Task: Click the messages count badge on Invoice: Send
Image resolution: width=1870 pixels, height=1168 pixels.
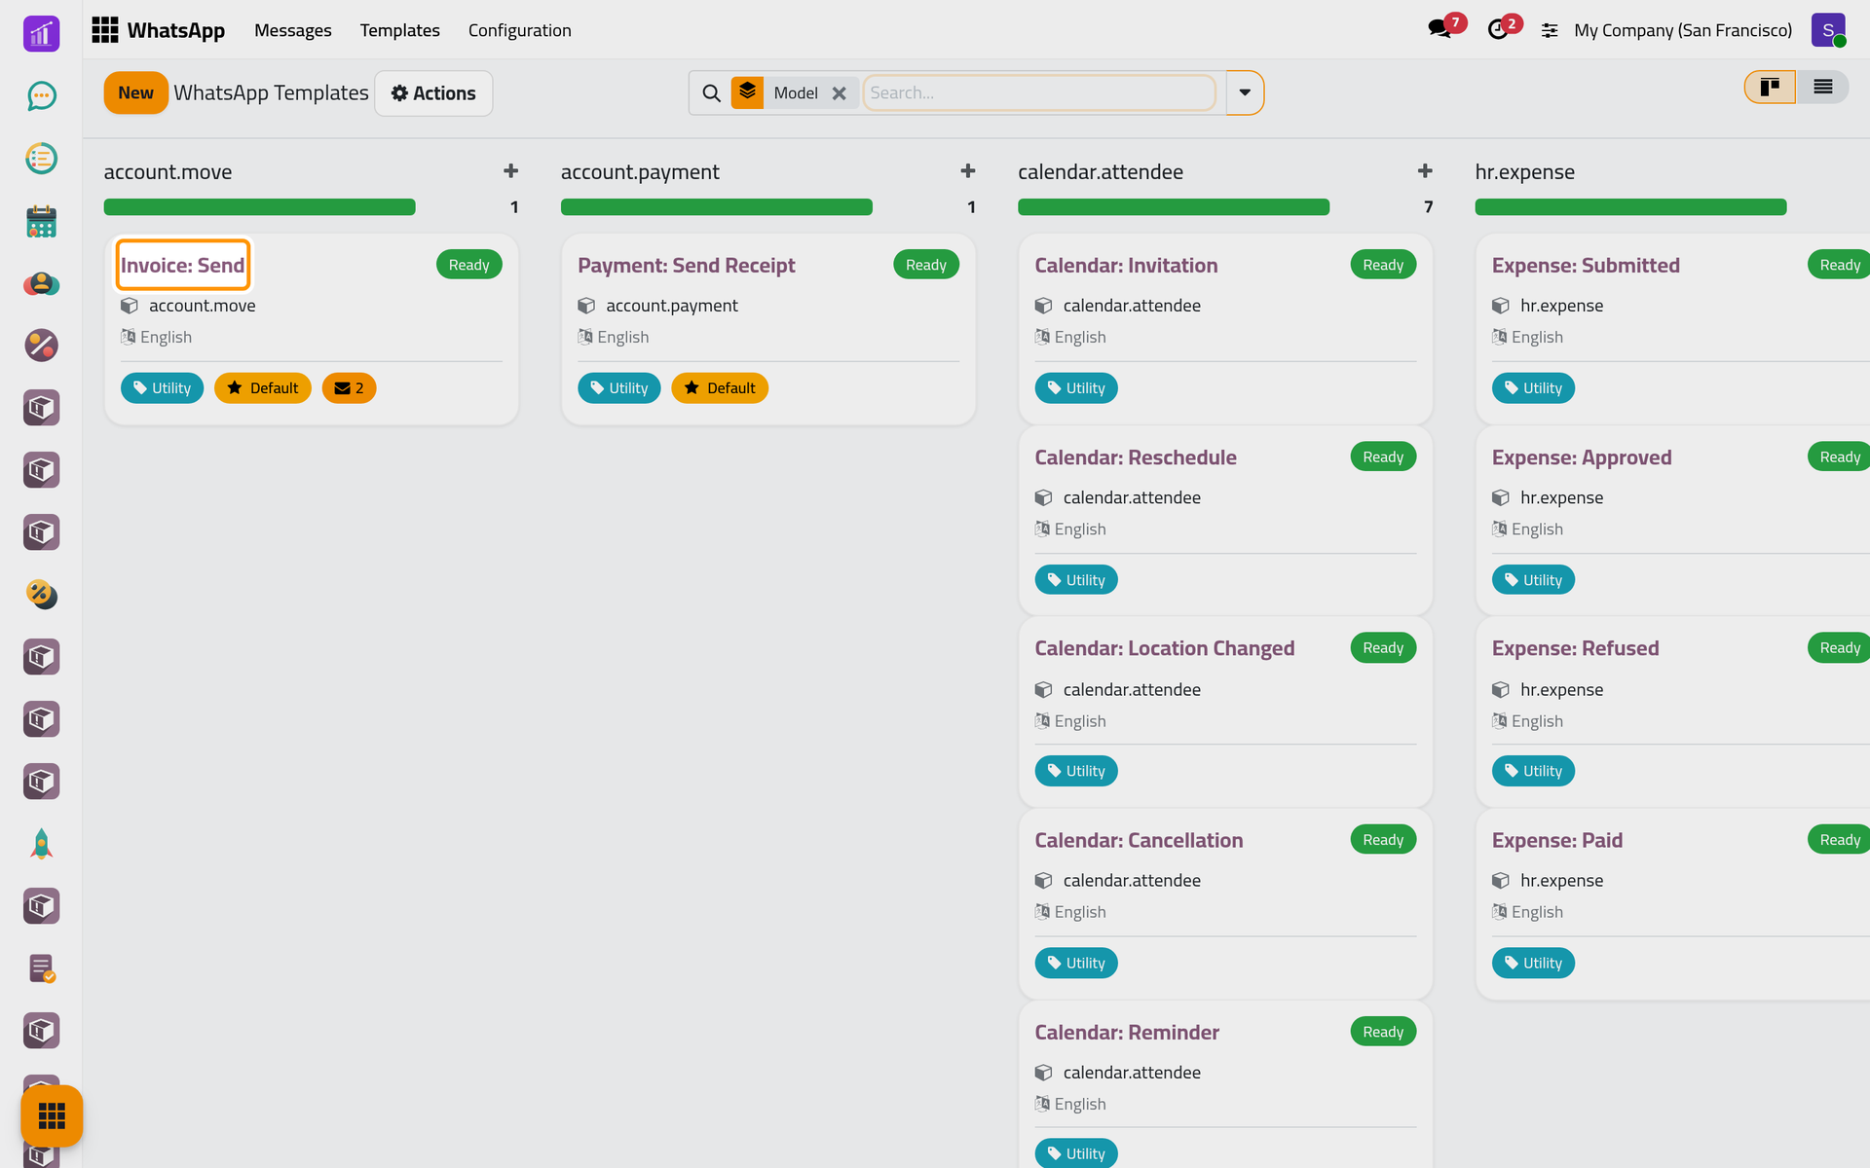Action: point(349,388)
